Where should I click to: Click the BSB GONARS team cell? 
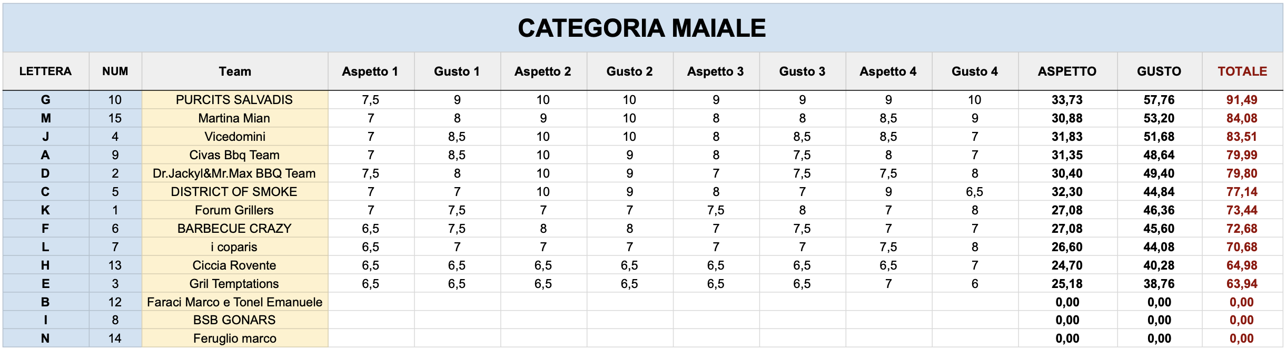235,320
